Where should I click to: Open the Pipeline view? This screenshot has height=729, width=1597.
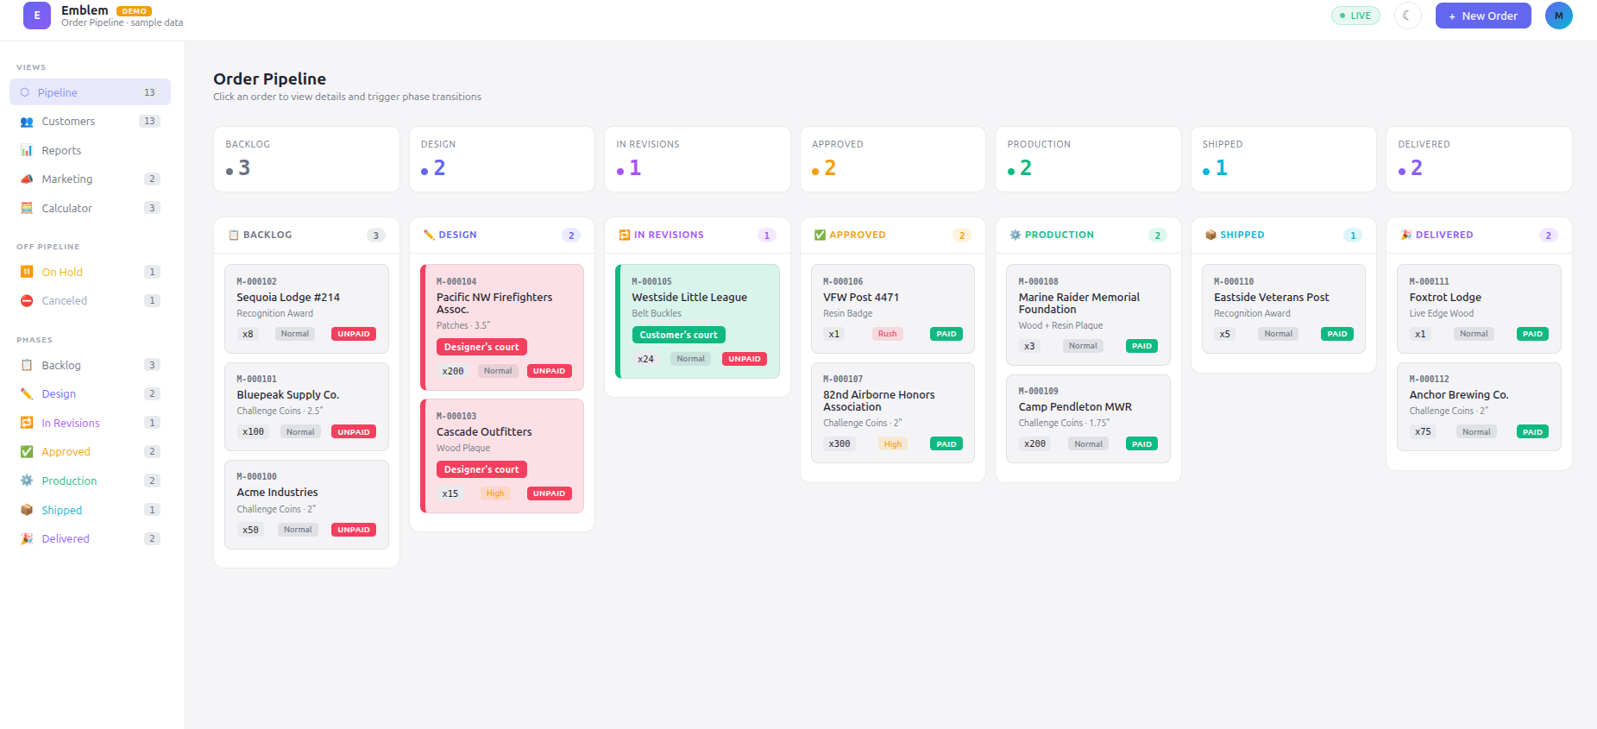point(90,92)
